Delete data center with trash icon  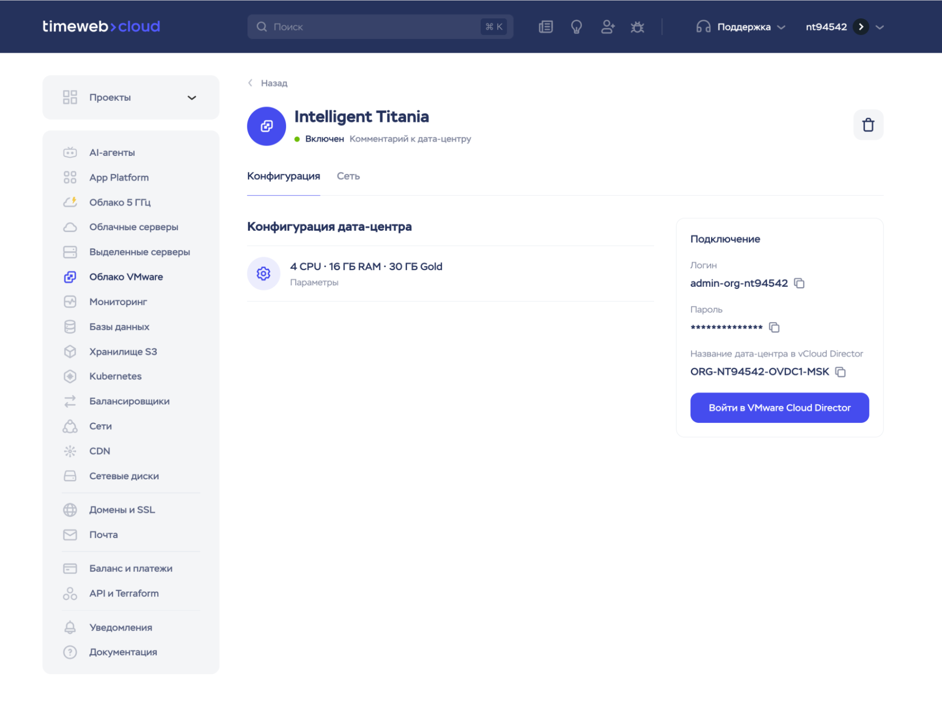click(868, 125)
